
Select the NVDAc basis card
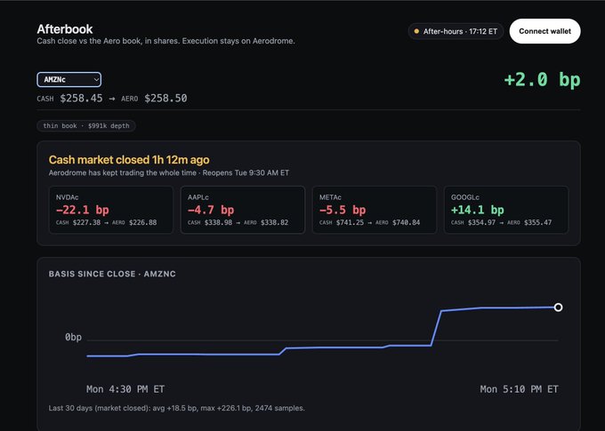click(x=110, y=210)
